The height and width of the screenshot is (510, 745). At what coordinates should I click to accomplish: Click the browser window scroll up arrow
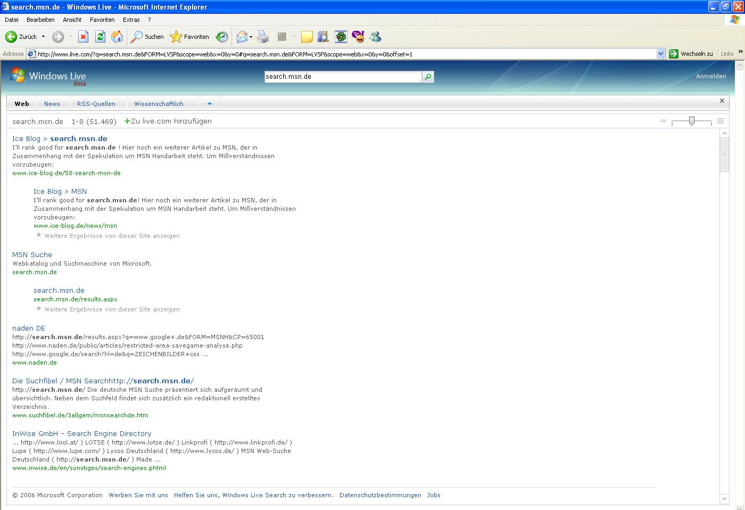click(740, 65)
